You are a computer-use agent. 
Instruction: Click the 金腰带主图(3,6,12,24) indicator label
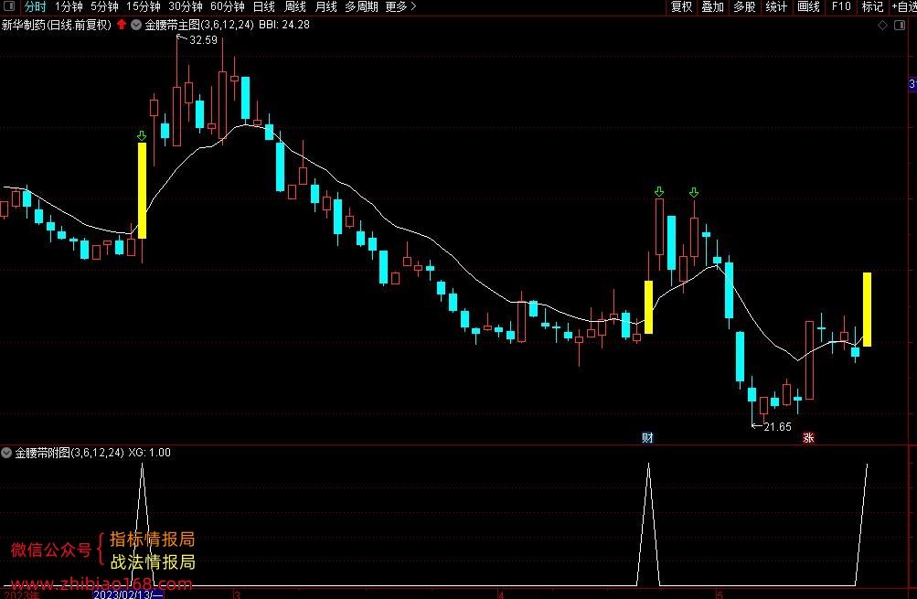199,25
